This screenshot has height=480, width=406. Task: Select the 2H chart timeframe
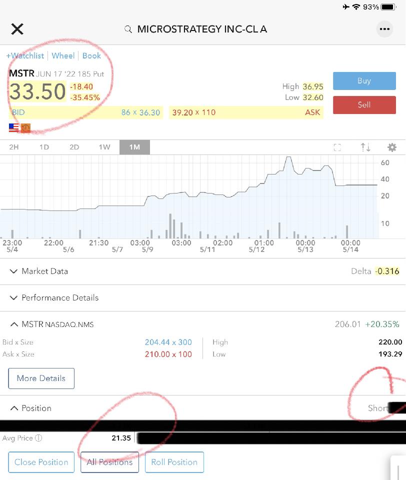[14, 147]
